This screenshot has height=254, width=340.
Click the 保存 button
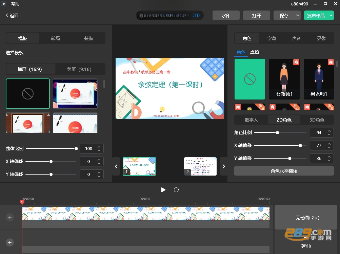pos(284,15)
